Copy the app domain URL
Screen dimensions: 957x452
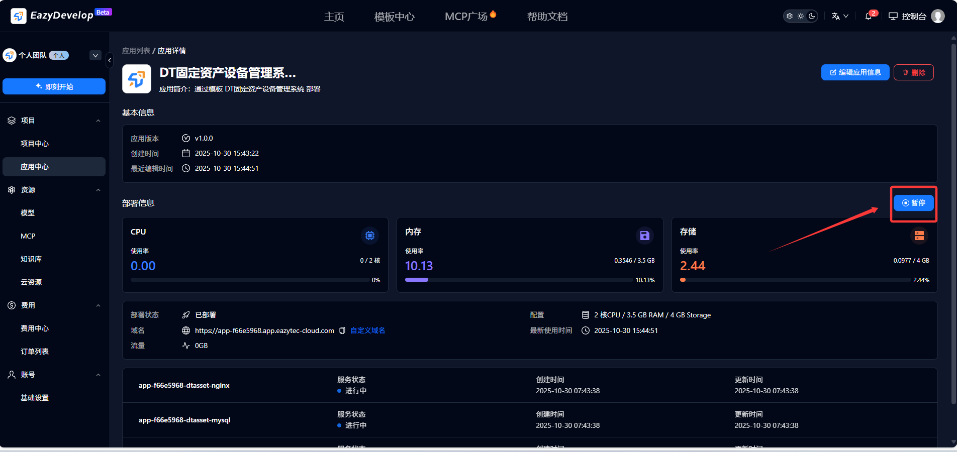(x=342, y=330)
